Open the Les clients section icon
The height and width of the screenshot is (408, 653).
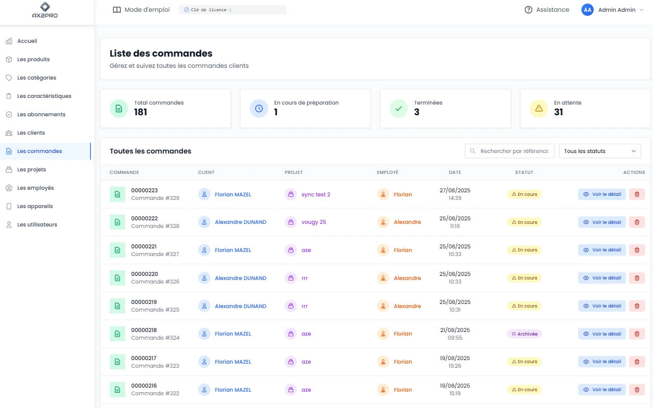(8, 133)
